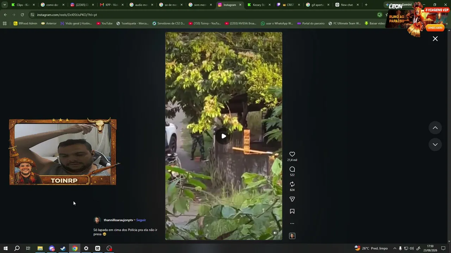Image resolution: width=451 pixels, height=253 pixels.
Task: Open the '1soetiqueta - Merca...' bookmark
Action: coord(132,24)
